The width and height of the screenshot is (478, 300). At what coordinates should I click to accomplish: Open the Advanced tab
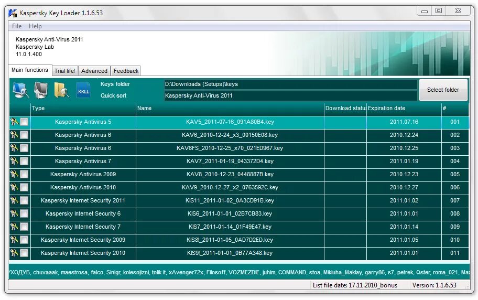(x=94, y=71)
